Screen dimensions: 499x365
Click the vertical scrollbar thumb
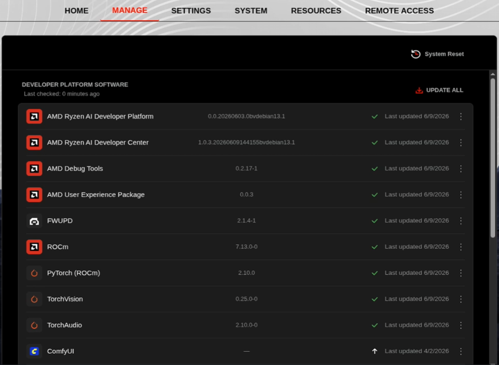pyautogui.click(x=493, y=157)
